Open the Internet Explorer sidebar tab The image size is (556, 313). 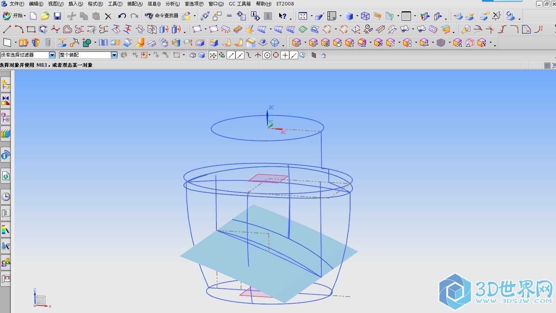click(5, 176)
